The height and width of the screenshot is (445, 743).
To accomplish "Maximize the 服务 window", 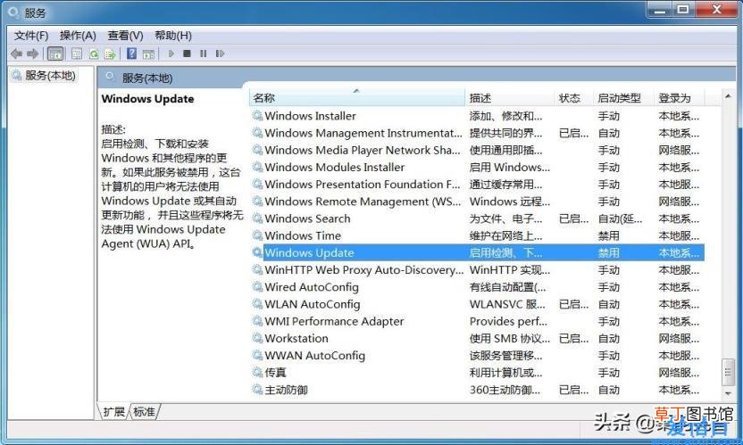I will tap(683, 10).
